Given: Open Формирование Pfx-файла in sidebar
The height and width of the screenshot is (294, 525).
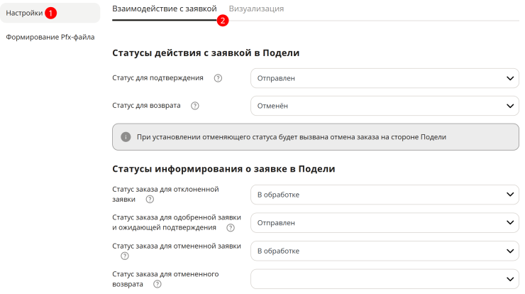Looking at the screenshot, I should (50, 37).
